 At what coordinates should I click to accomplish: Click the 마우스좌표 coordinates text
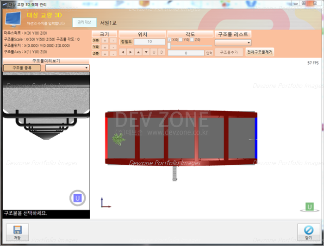point(25,33)
